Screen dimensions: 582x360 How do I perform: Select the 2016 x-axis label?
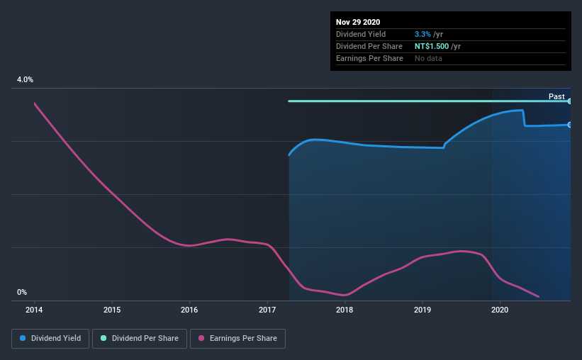click(x=189, y=310)
